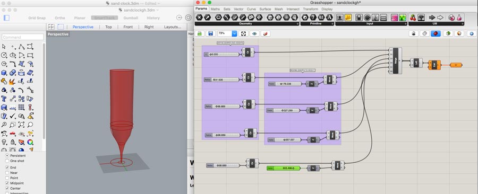Viewport: 478px width, 194px height.
Task: Enable the Point object snap
Action: pyautogui.click(x=7, y=178)
